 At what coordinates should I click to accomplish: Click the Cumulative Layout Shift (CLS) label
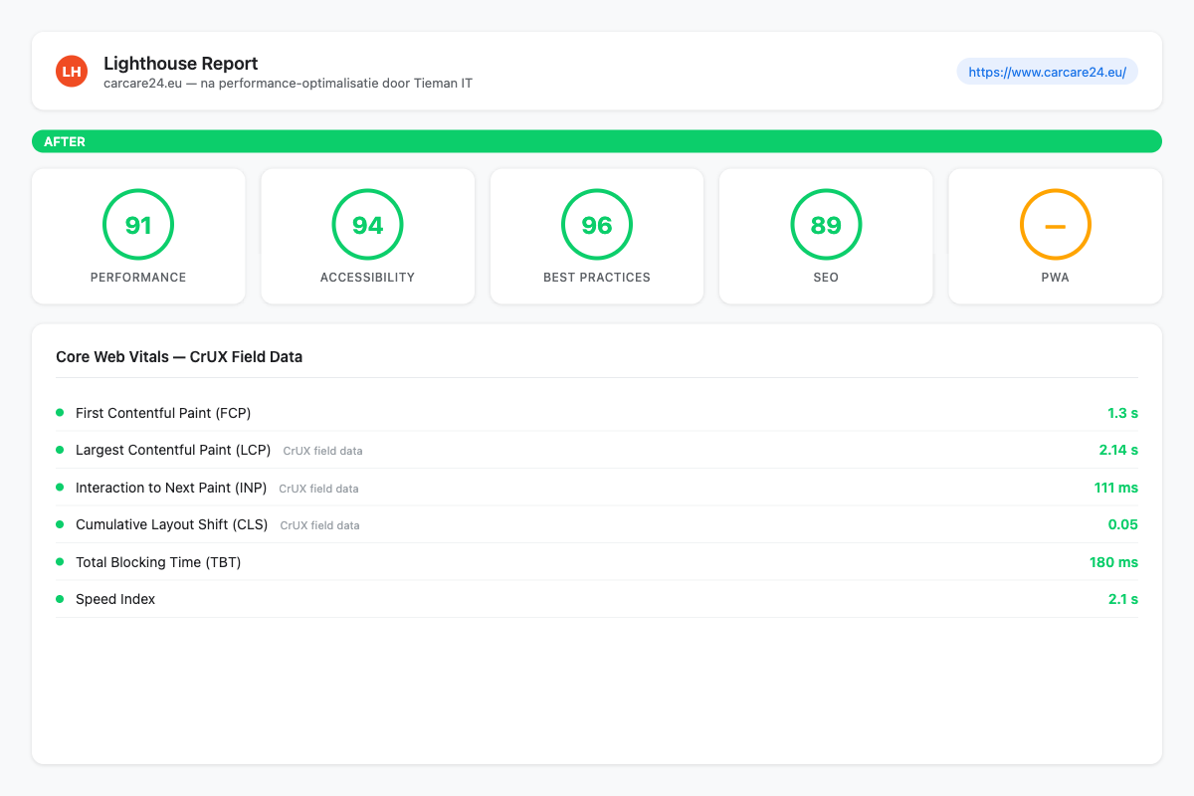tap(172, 524)
